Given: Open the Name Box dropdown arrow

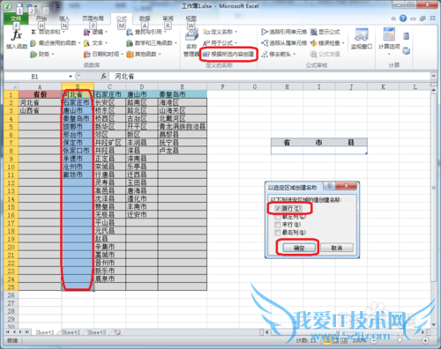Looking at the screenshot, I should point(71,77).
